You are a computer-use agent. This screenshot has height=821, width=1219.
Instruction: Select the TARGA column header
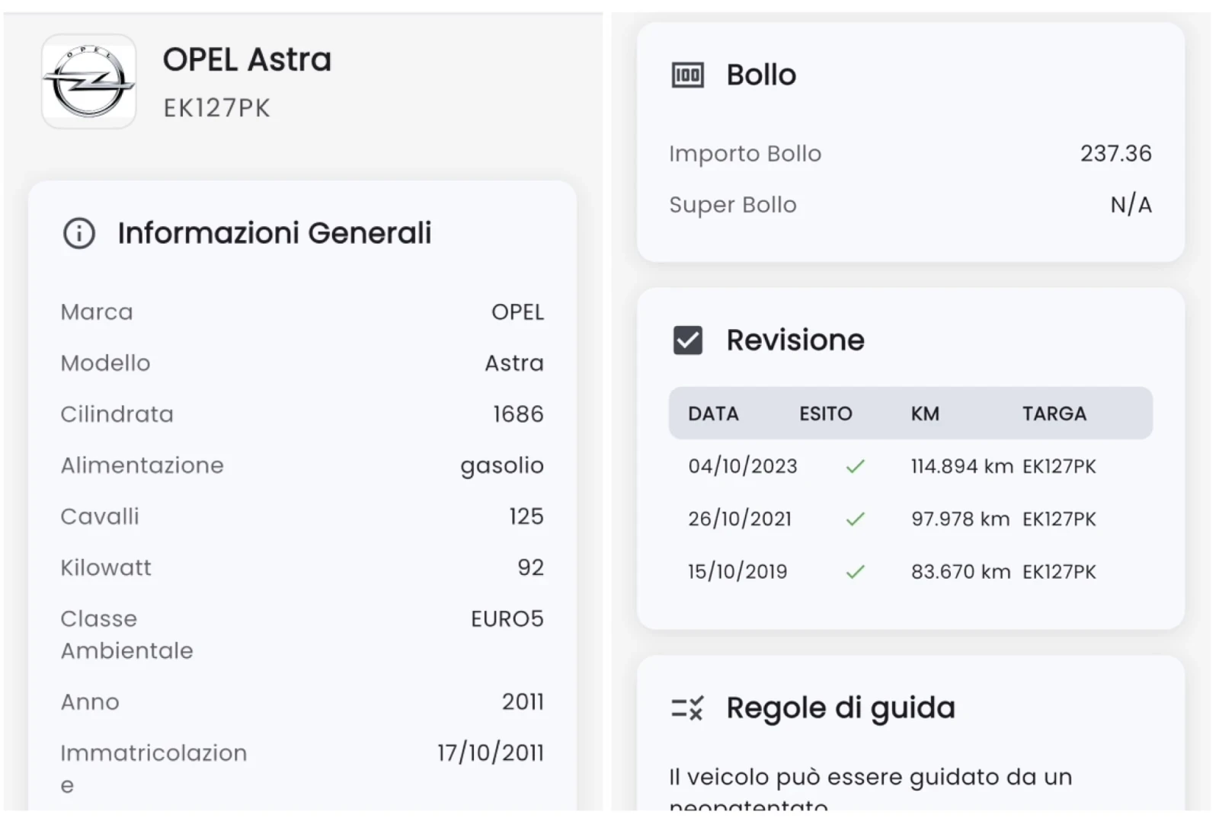coord(1054,414)
